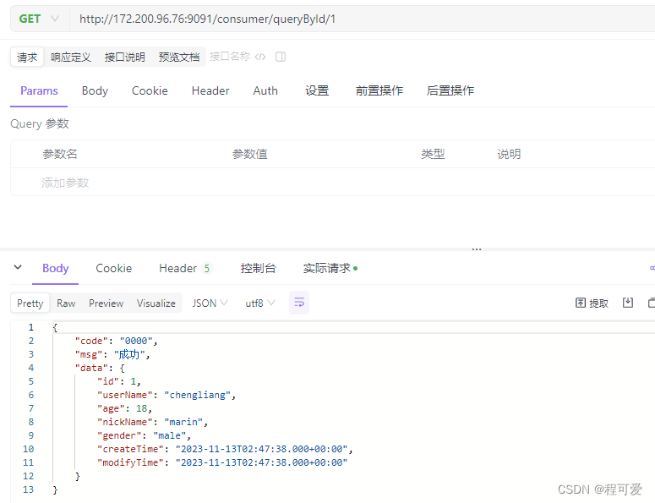Open the response Cookie tab
Image resolution: width=655 pixels, height=503 pixels.
point(113,268)
